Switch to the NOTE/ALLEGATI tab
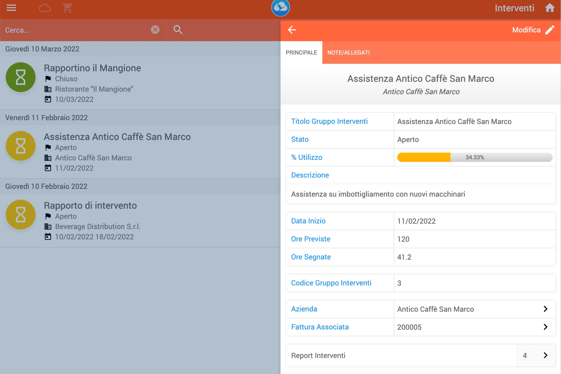Screen dimensions: 561x374 [x=348, y=53]
